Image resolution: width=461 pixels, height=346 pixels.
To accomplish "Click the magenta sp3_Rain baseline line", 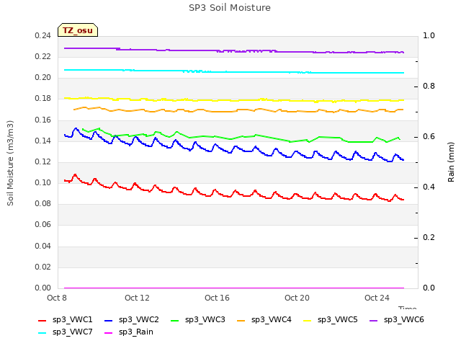I will tap(234, 288).
